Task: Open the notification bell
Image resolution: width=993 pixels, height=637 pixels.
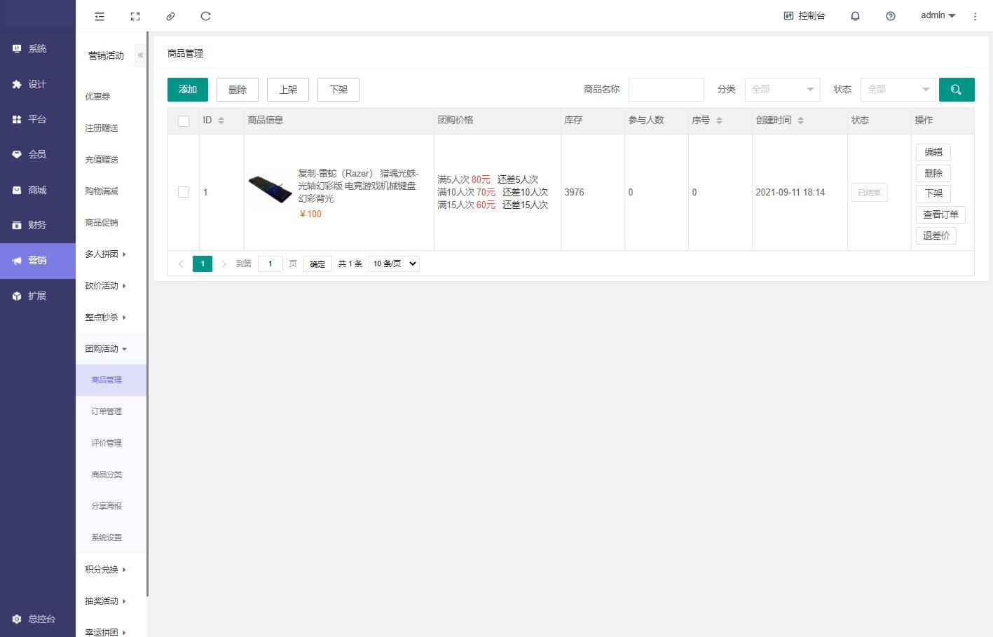Action: click(x=855, y=16)
